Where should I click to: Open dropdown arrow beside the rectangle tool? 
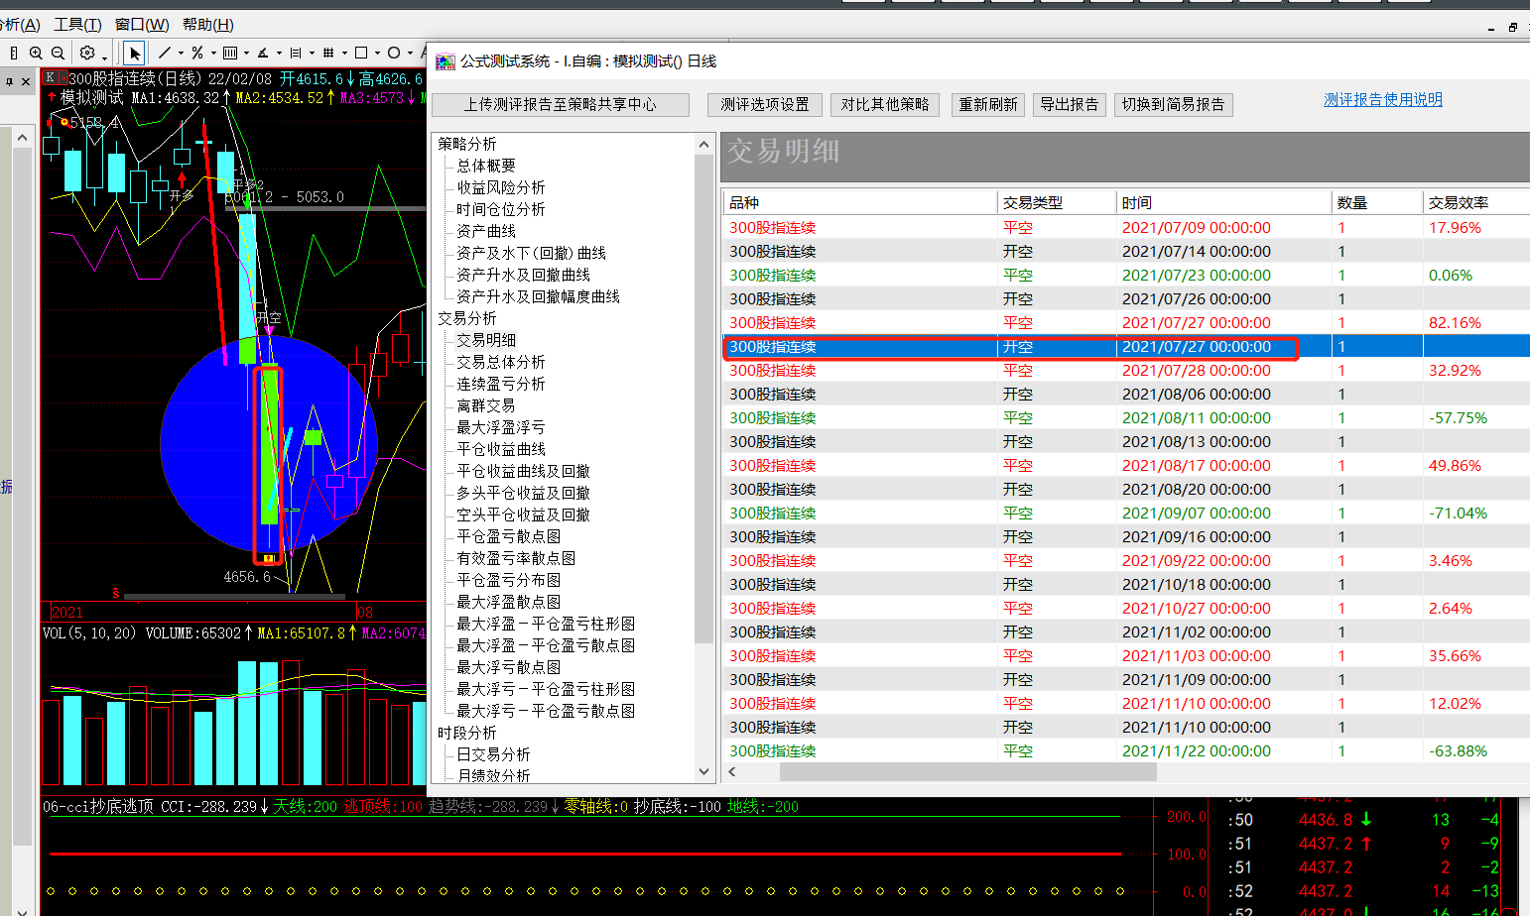(377, 53)
